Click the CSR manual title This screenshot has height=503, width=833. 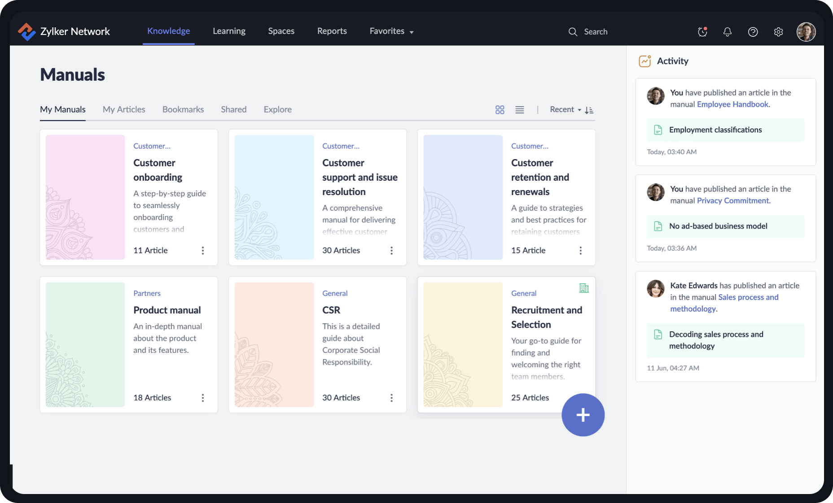331,310
